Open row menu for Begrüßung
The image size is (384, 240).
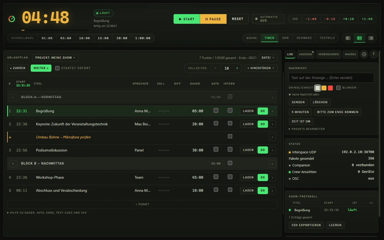pyautogui.click(x=272, y=111)
